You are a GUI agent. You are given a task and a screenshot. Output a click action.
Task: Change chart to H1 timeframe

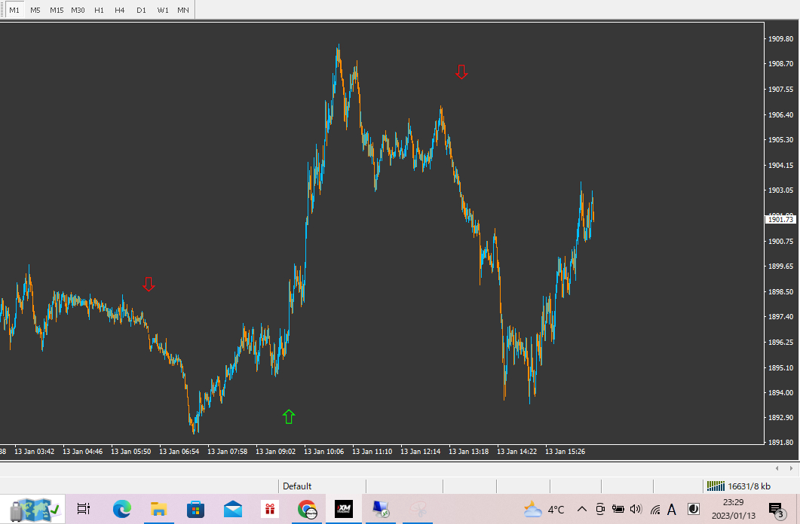point(99,11)
